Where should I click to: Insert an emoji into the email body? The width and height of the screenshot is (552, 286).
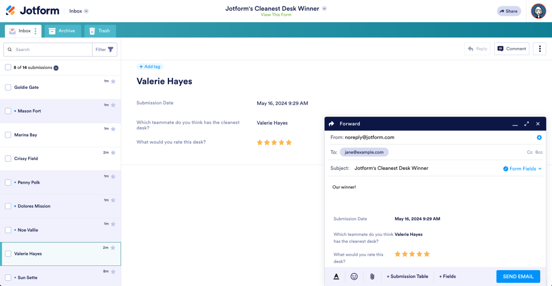(354, 276)
